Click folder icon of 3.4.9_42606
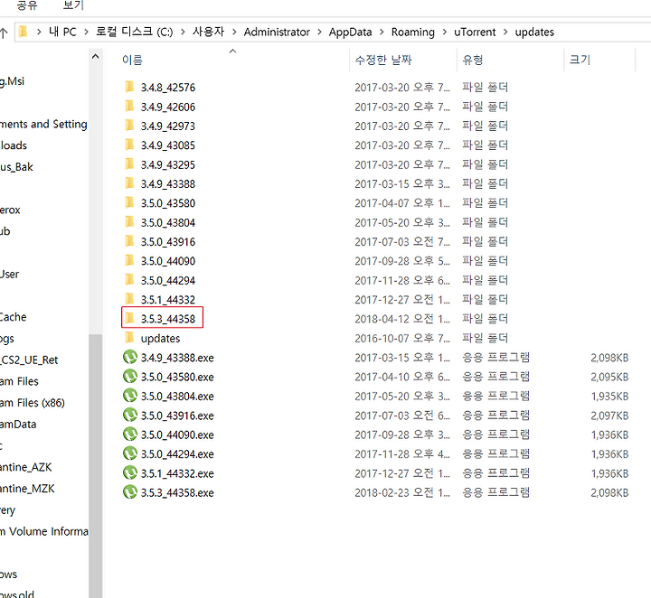 tap(129, 107)
